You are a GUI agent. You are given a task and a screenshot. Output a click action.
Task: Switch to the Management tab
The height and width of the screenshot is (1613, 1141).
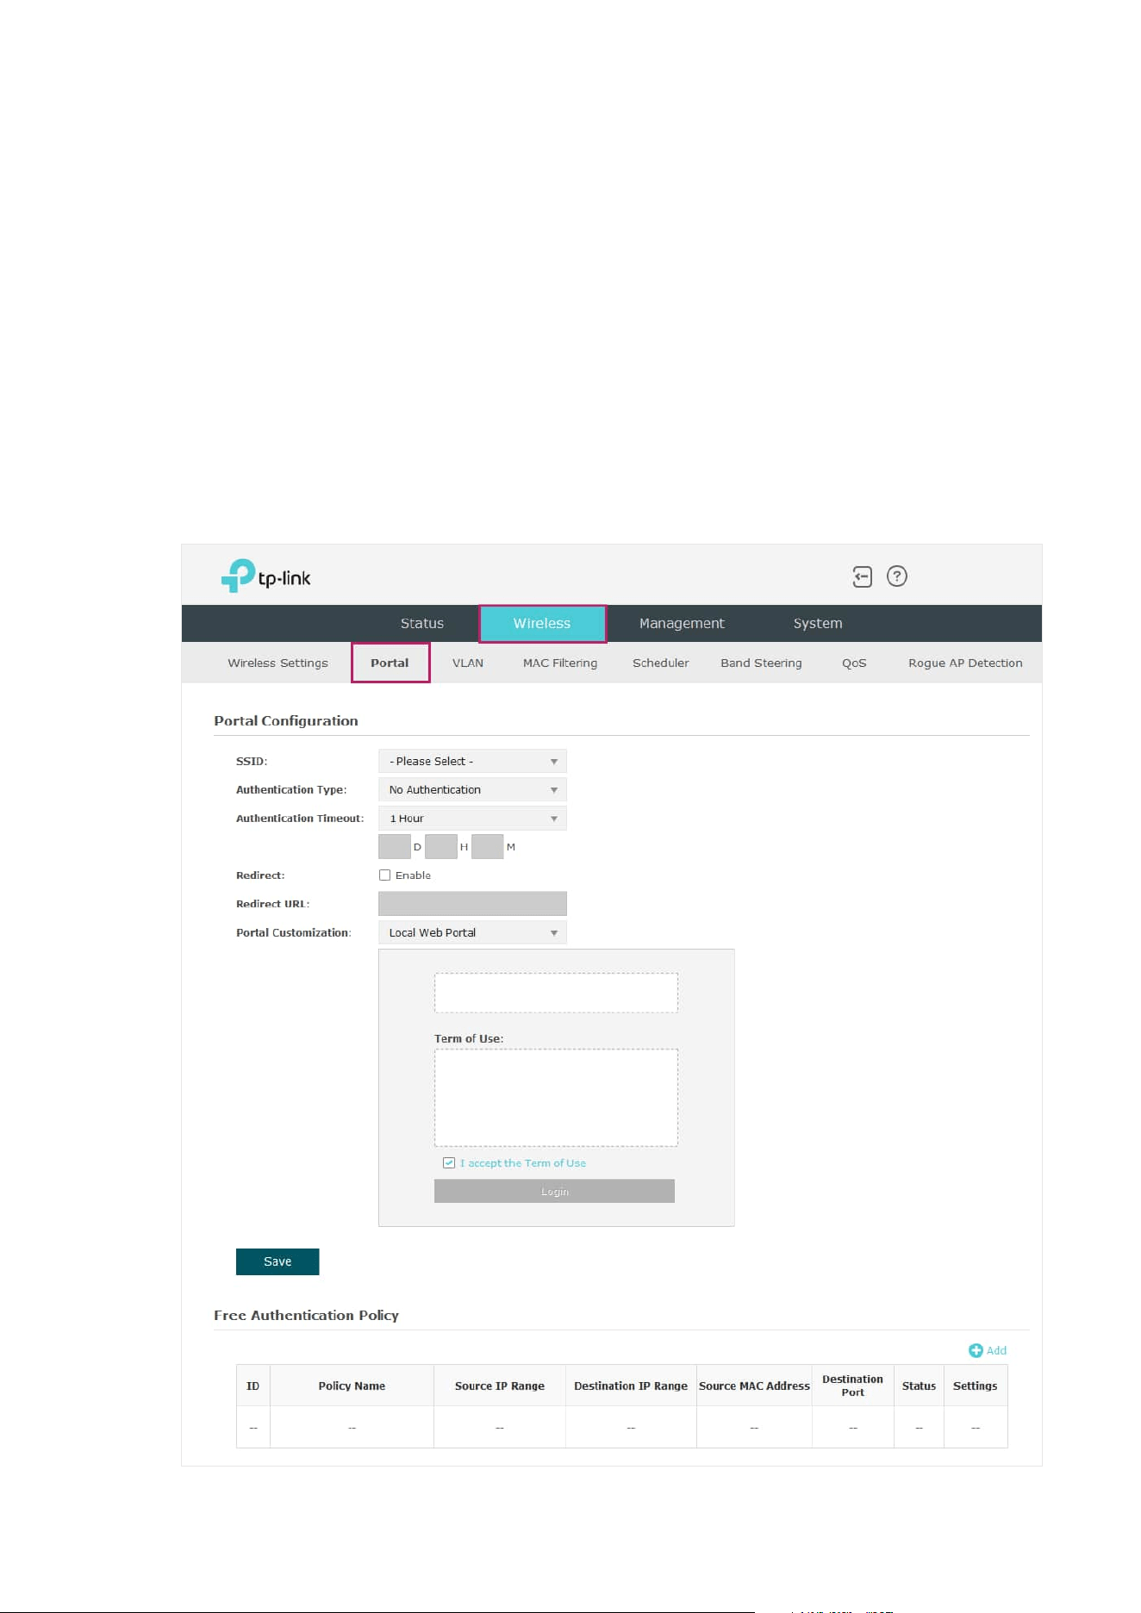coord(682,623)
